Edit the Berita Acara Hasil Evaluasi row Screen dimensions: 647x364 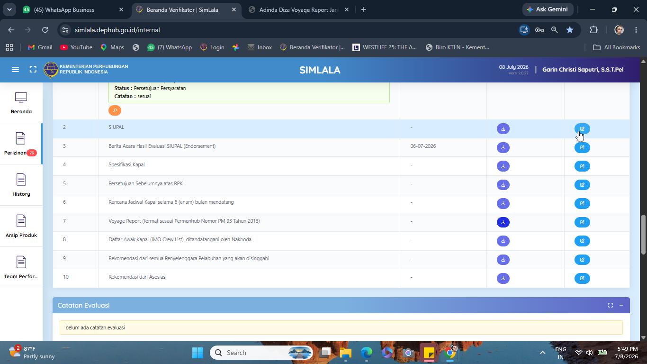[x=582, y=147]
